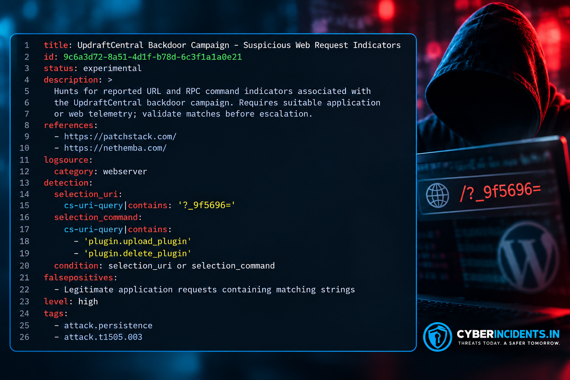Click 'Hunts for reported URL' description line
Screen dimensions: 570x380
tap(212, 91)
